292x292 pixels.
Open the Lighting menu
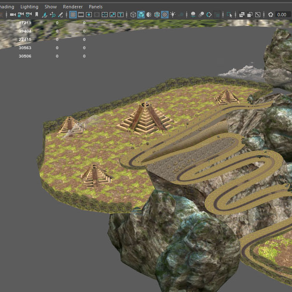29,7
